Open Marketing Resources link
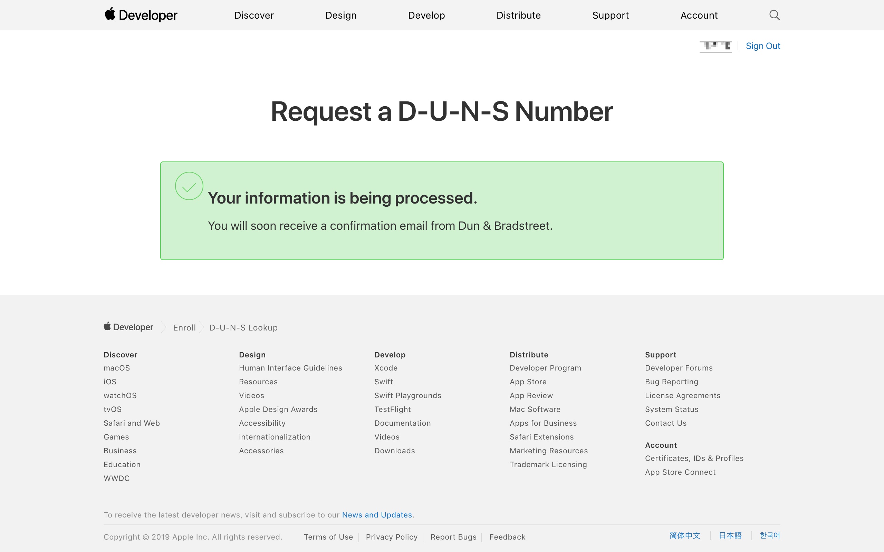Screen dimensions: 884x552 click(549, 451)
